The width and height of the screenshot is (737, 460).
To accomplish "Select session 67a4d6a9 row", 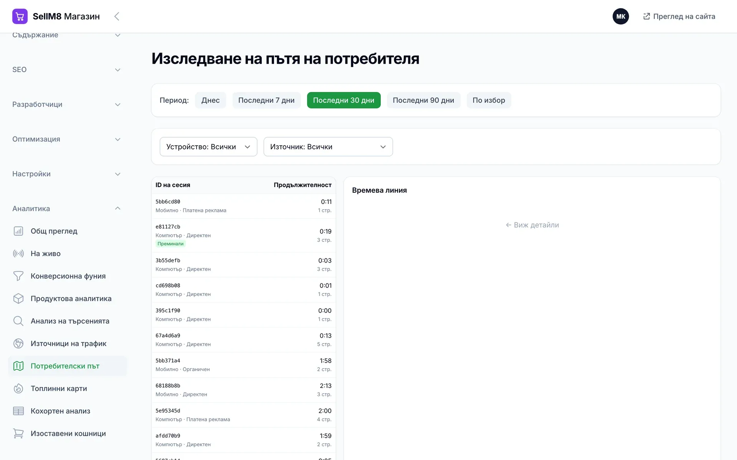I will point(243,340).
